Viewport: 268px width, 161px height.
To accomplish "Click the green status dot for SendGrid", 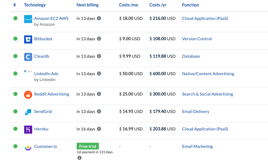I will pos(15,111).
